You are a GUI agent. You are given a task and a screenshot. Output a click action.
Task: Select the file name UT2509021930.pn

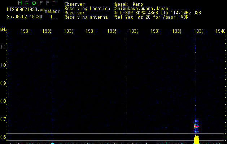tap(26, 10)
